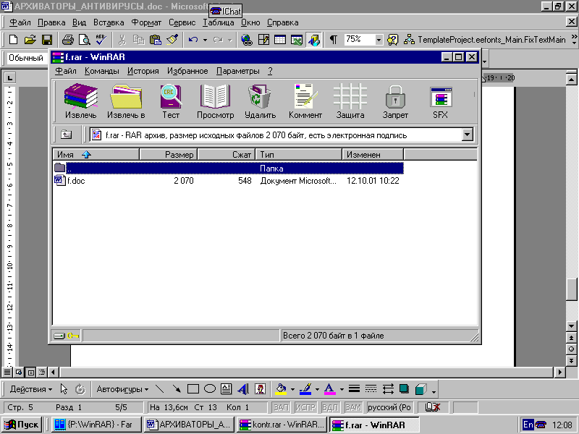
Task: Click the Open file icon in Word toolbar
Action: pos(30,40)
